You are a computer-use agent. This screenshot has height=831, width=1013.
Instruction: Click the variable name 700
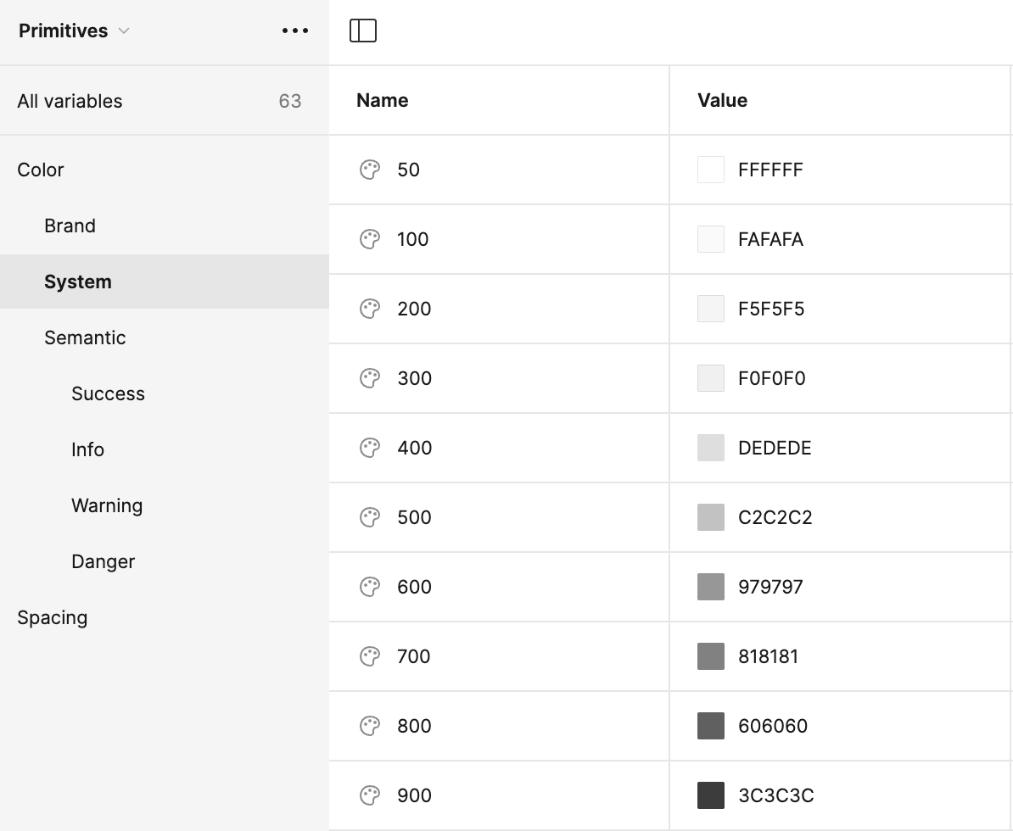pyautogui.click(x=413, y=656)
